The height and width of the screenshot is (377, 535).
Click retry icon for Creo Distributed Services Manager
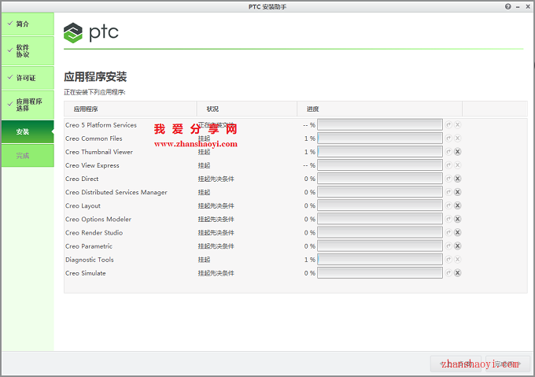click(x=448, y=192)
